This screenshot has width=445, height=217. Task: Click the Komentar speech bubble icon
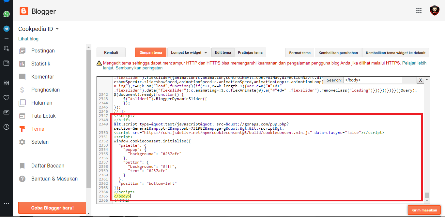point(22,77)
